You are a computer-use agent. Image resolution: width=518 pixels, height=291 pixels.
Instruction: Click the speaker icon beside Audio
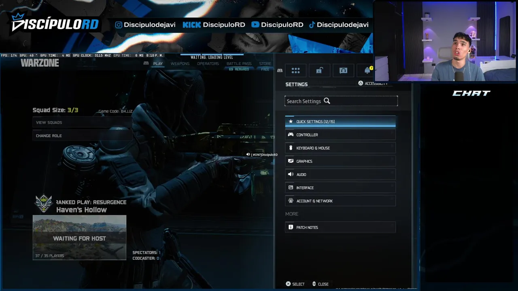291,174
